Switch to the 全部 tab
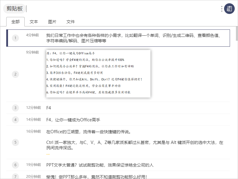Viewport: 238px width, 179px height. (x=15, y=22)
